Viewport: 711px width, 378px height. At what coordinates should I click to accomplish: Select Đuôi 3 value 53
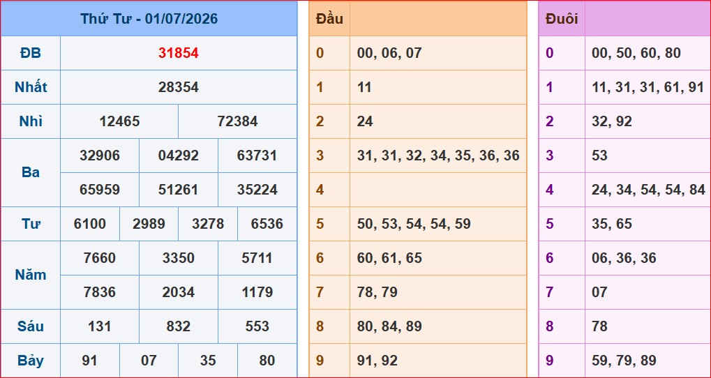599,156
